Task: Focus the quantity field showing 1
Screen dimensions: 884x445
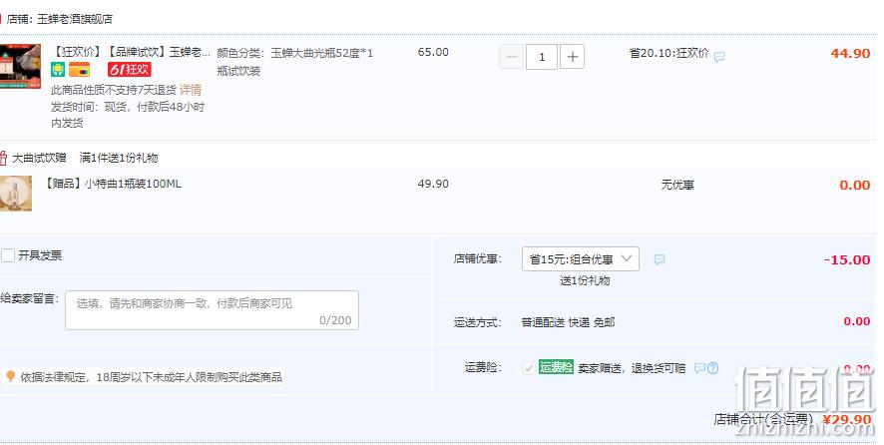Action: [x=542, y=57]
